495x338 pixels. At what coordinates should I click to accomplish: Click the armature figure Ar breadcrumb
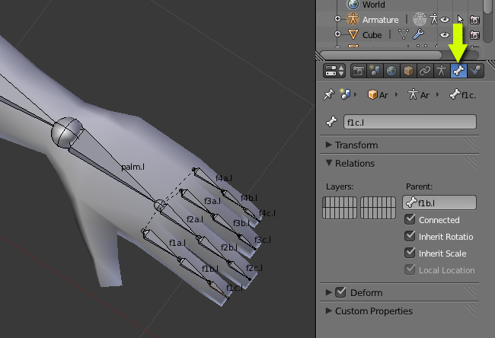[418, 94]
